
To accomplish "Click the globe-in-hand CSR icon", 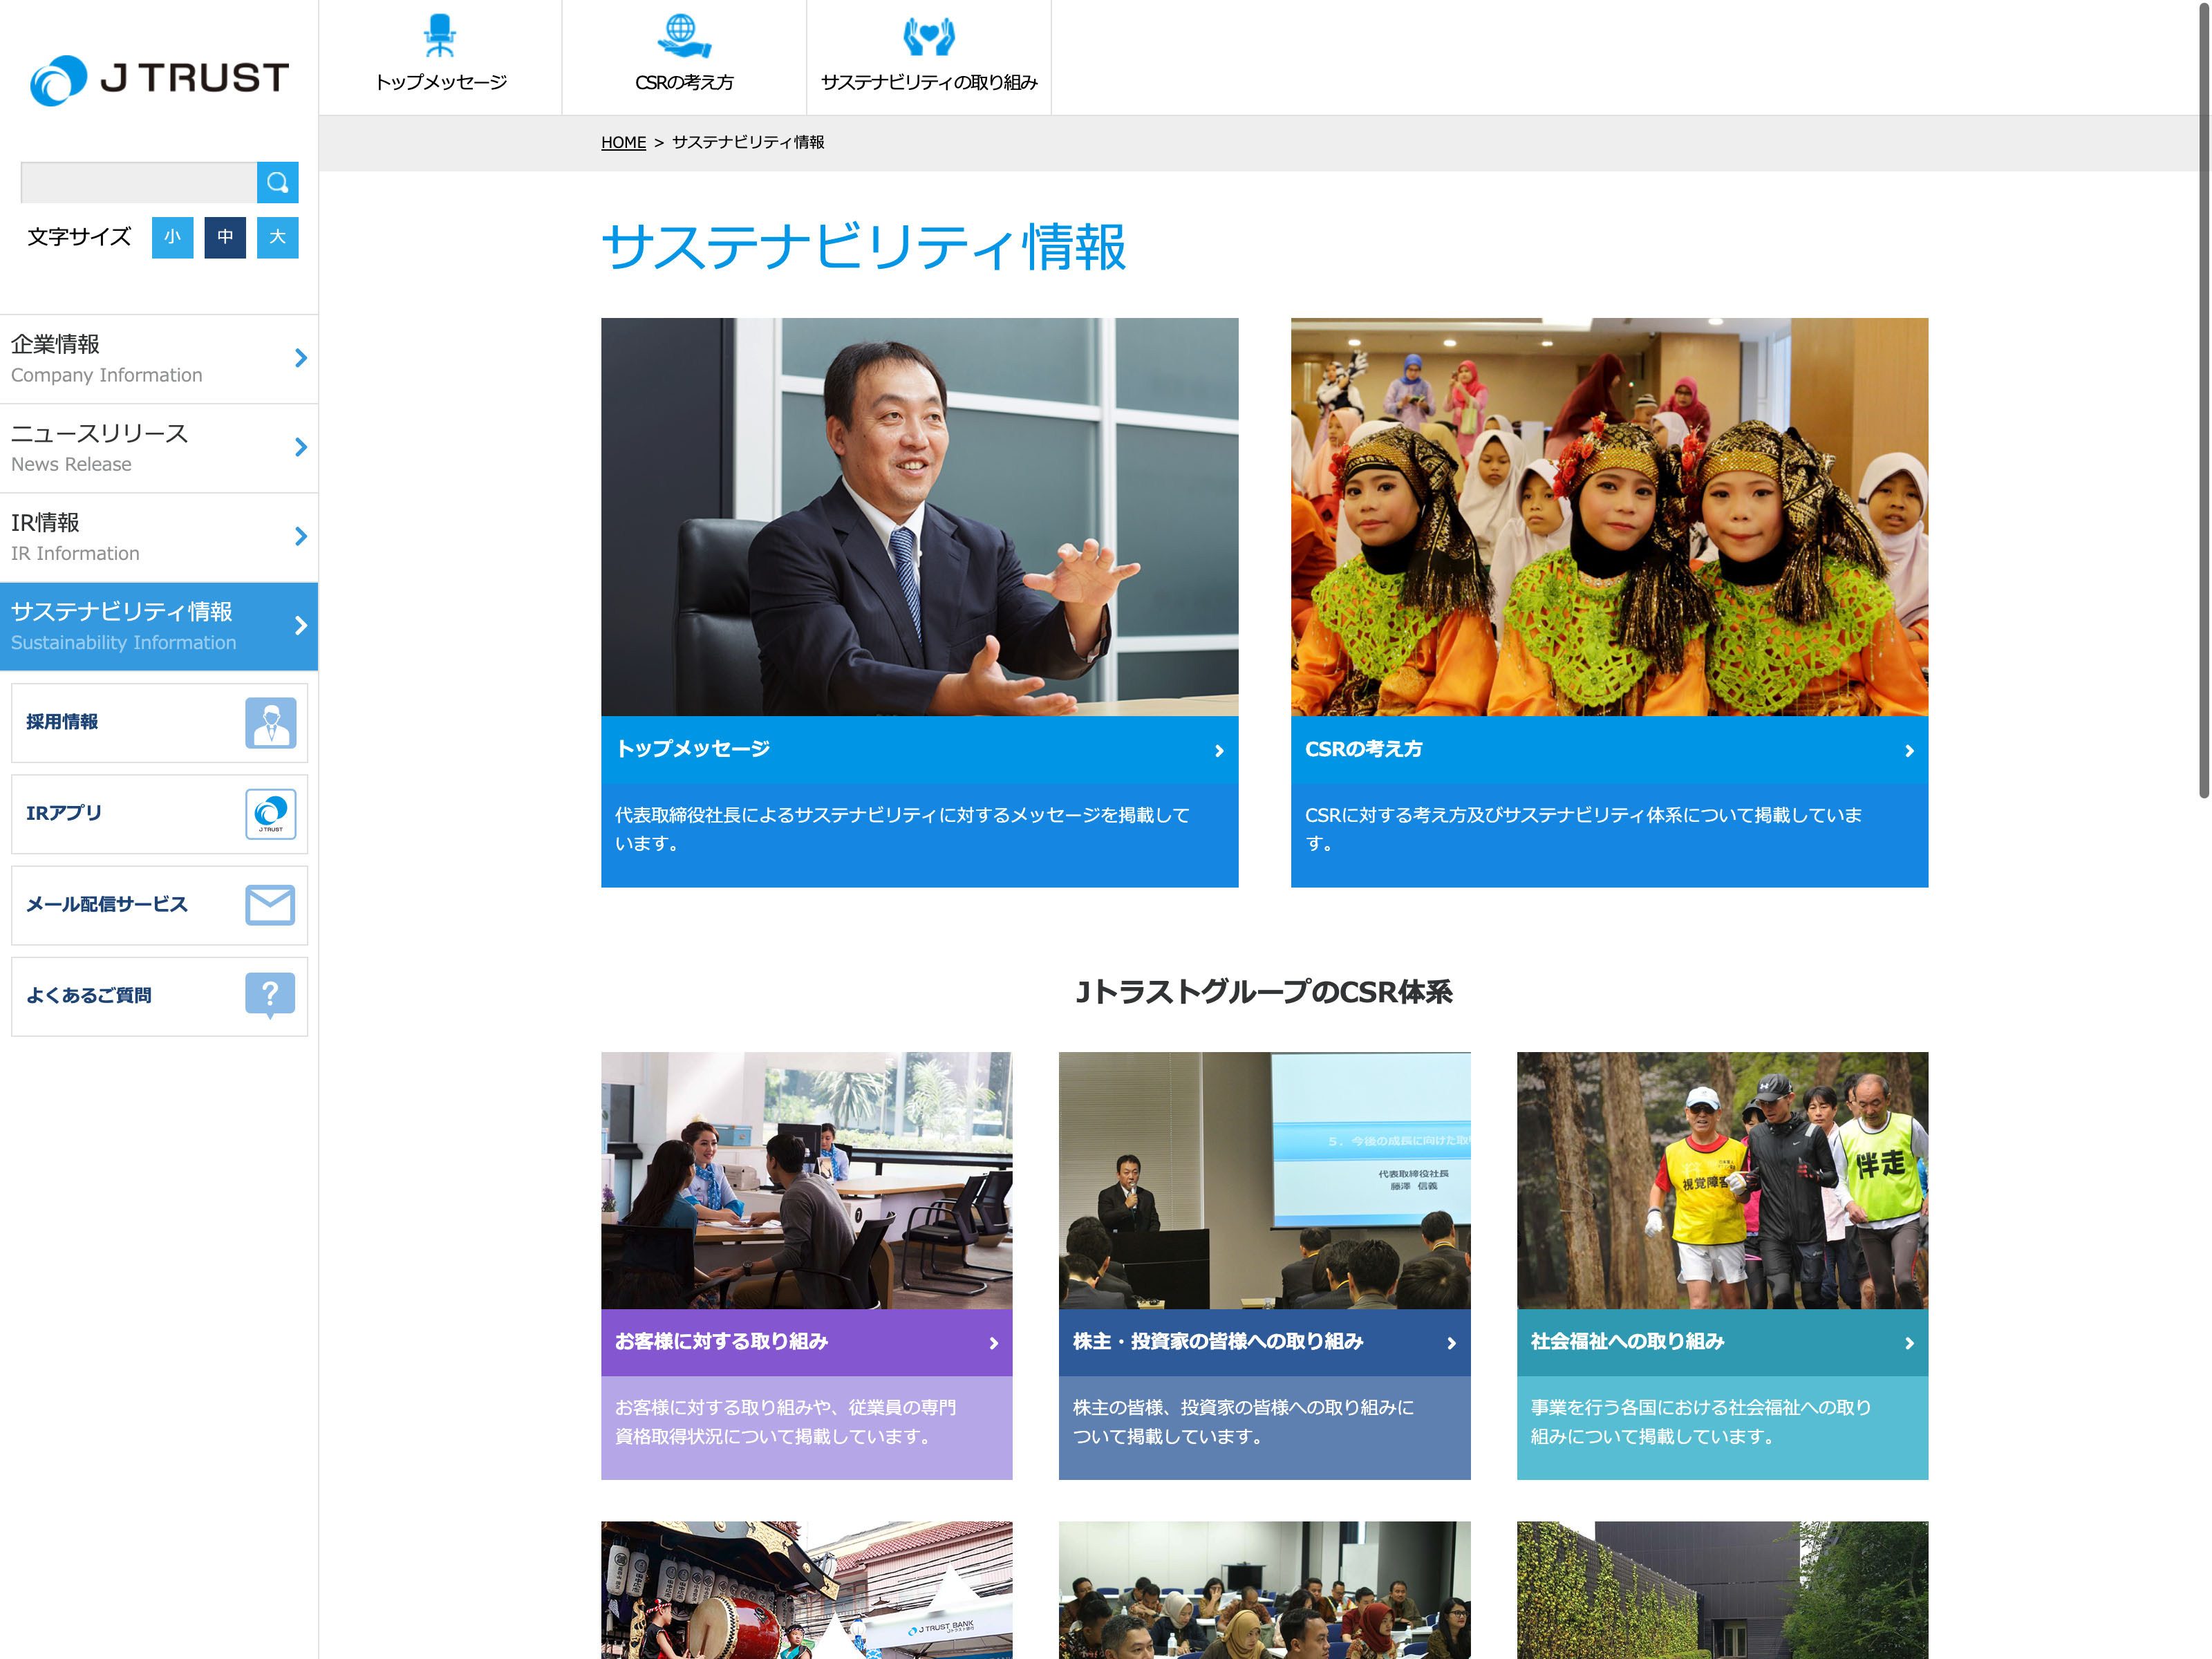I will pyautogui.click(x=683, y=36).
